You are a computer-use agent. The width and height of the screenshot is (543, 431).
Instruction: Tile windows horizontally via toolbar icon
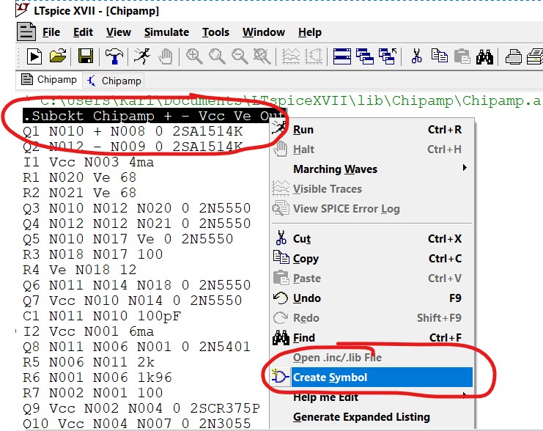[341, 56]
